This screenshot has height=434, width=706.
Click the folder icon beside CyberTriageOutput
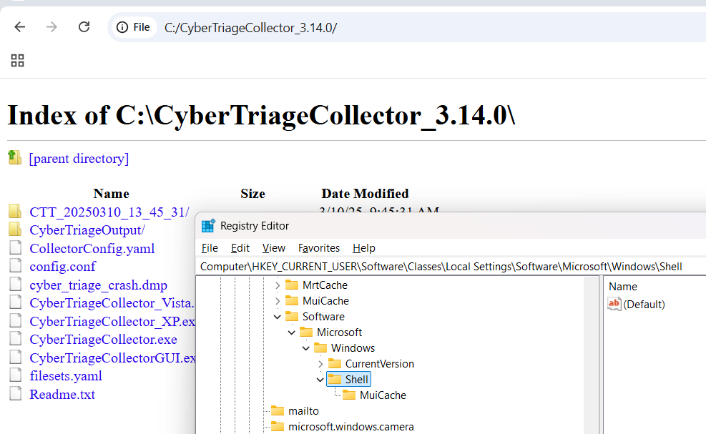tap(15, 230)
